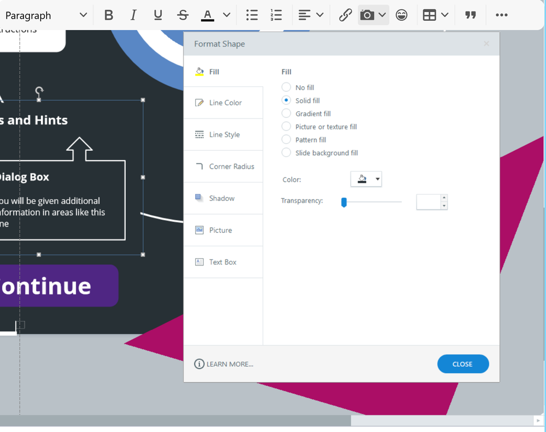This screenshot has height=432, width=546.
Task: Insert a numbered list
Action: point(277,15)
